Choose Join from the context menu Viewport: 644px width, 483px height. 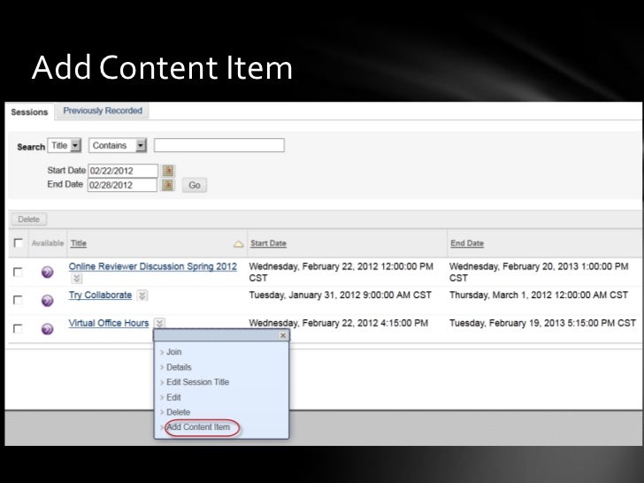point(173,352)
